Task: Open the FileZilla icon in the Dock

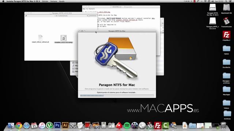Action: (x=158, y=126)
